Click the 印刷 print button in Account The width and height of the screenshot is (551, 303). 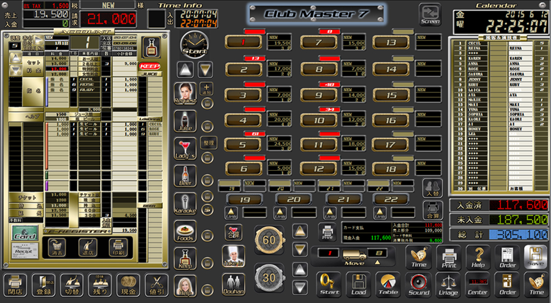118,248
